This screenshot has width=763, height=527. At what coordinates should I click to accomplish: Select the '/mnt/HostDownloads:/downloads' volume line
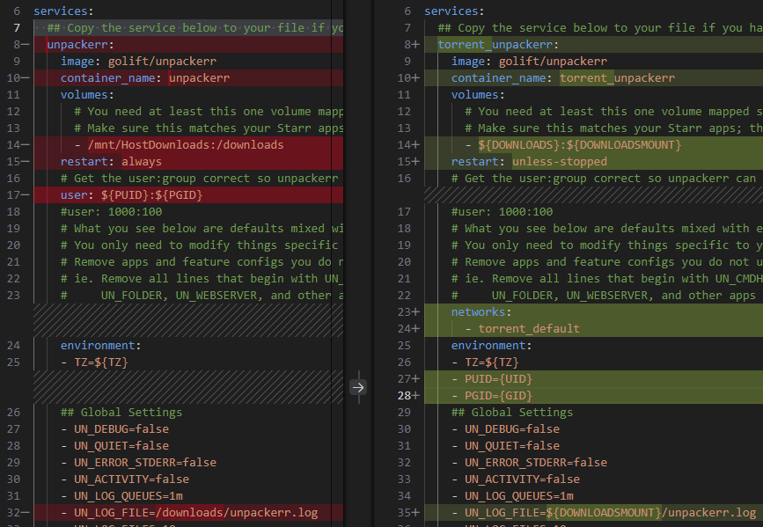click(179, 145)
